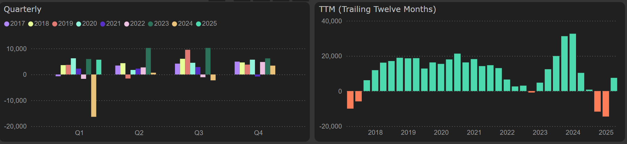Click the Quarterly chart title
The width and height of the screenshot is (627, 144).
(23, 9)
